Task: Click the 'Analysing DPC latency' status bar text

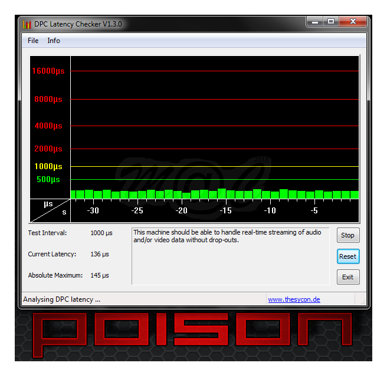Action: (62, 299)
